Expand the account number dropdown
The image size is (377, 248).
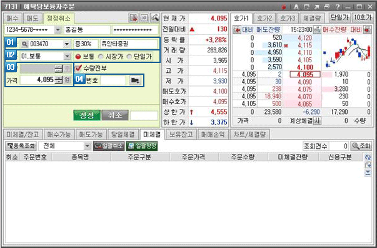[58, 30]
